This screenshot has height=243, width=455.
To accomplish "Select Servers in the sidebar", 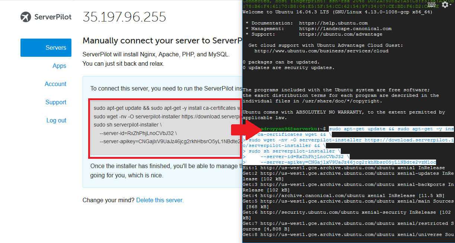I will click(46, 47).
